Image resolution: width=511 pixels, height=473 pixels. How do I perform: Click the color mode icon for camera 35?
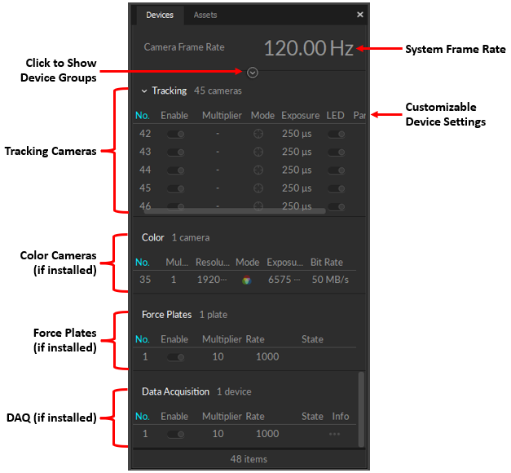pyautogui.click(x=246, y=280)
